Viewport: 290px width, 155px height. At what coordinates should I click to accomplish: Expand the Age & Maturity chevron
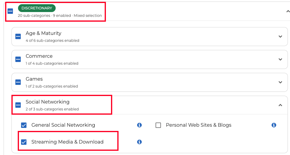pos(280,36)
